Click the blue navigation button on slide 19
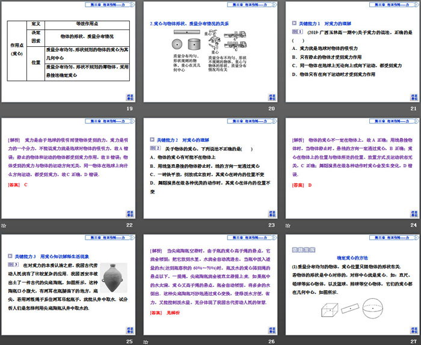Image resolution: width=421 pixels, height=345 pixels. (x=130, y=97)
